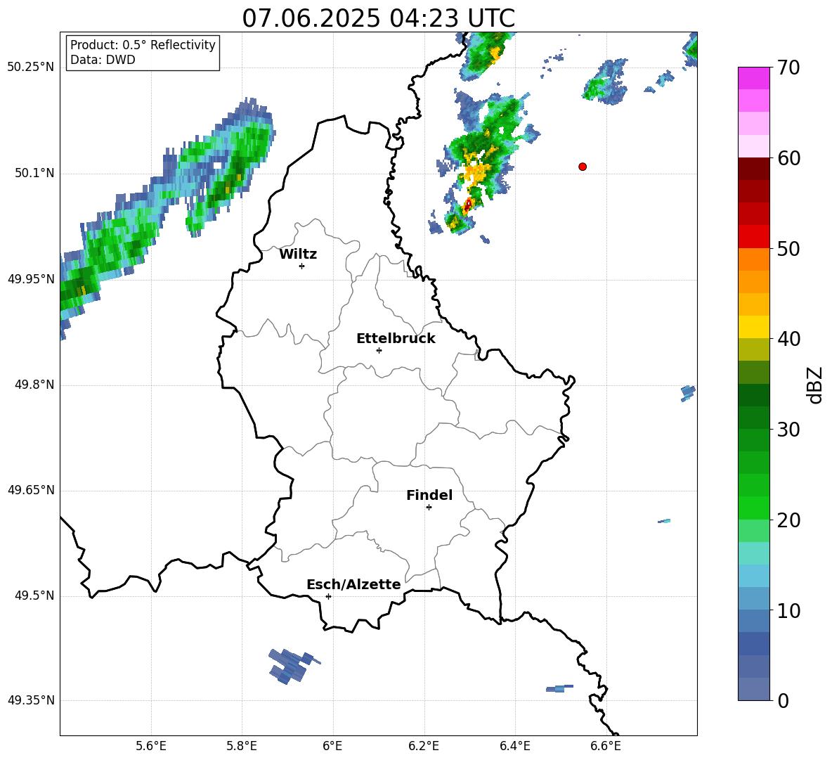Click the 70 tick on the colorbar
The image size is (832, 760).
(x=788, y=68)
